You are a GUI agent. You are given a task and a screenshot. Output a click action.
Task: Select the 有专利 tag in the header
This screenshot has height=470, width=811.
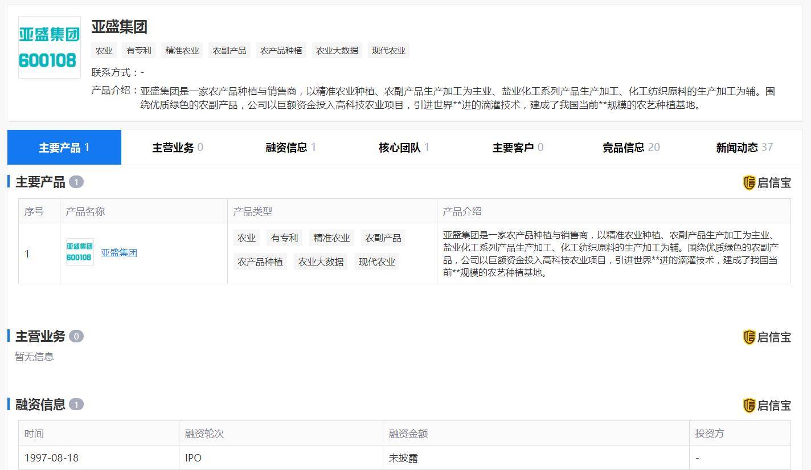139,50
